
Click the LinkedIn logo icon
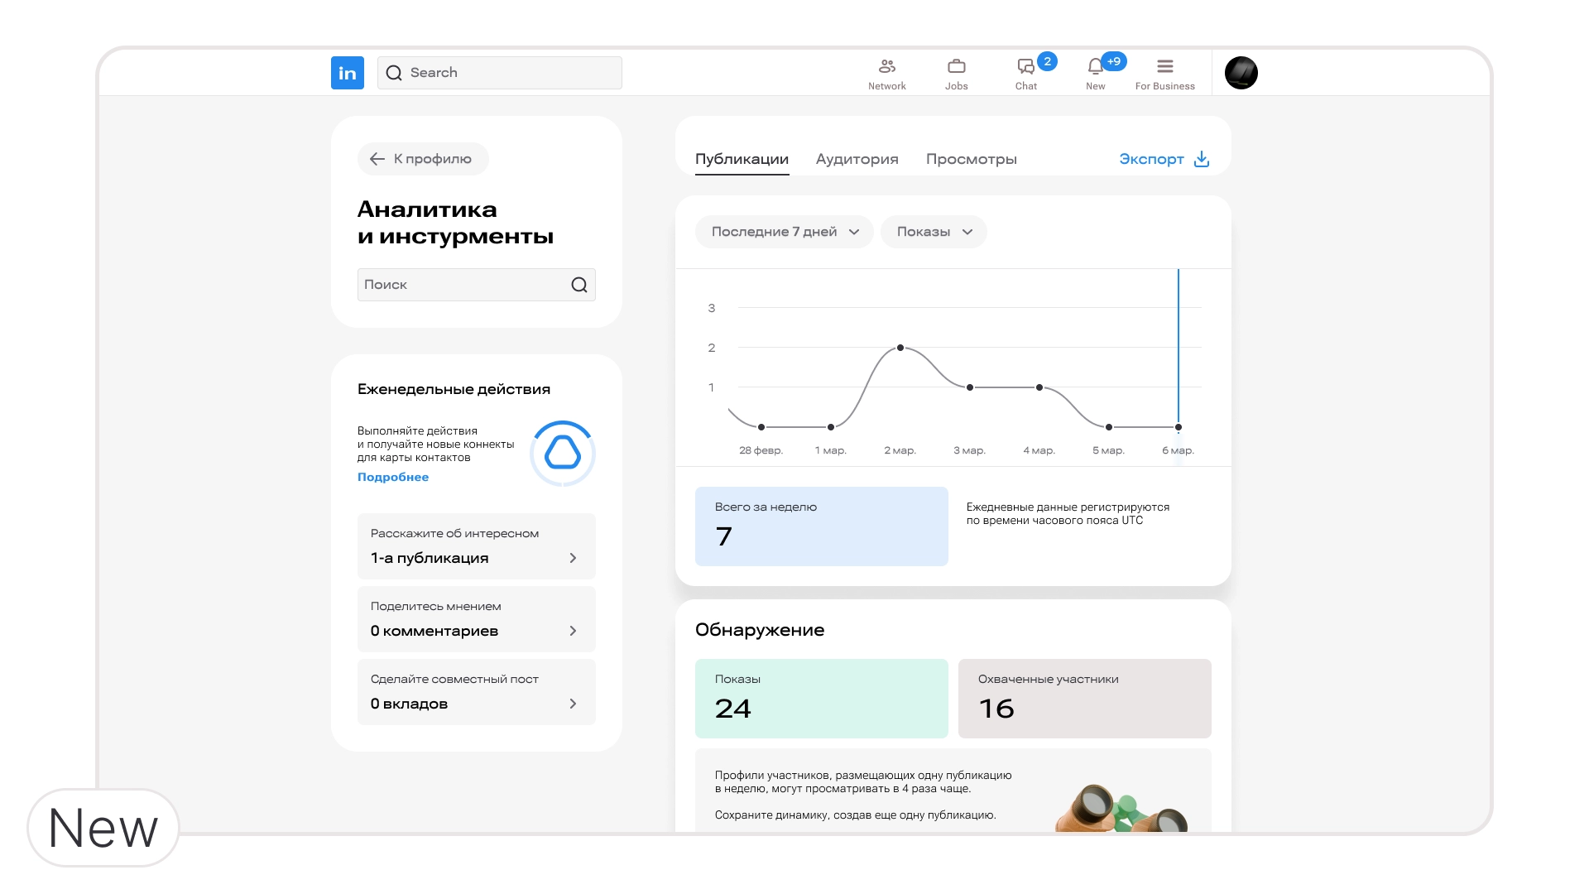[347, 73]
